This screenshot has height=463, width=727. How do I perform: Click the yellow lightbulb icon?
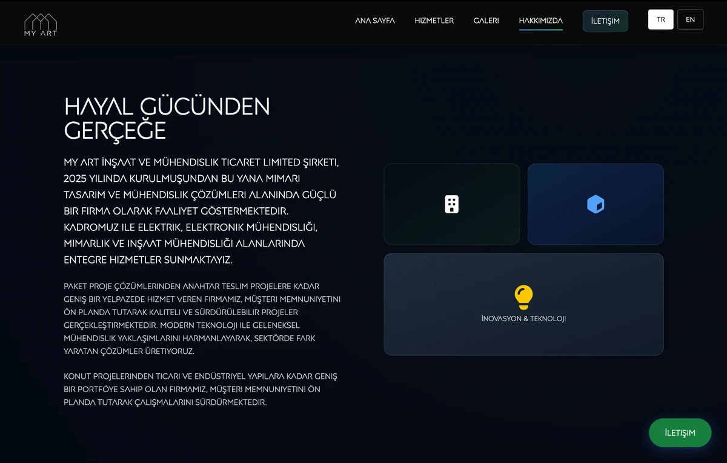523,296
